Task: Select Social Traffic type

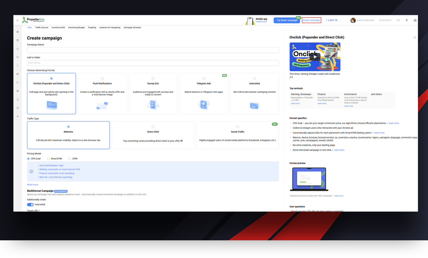Action: click(237, 135)
